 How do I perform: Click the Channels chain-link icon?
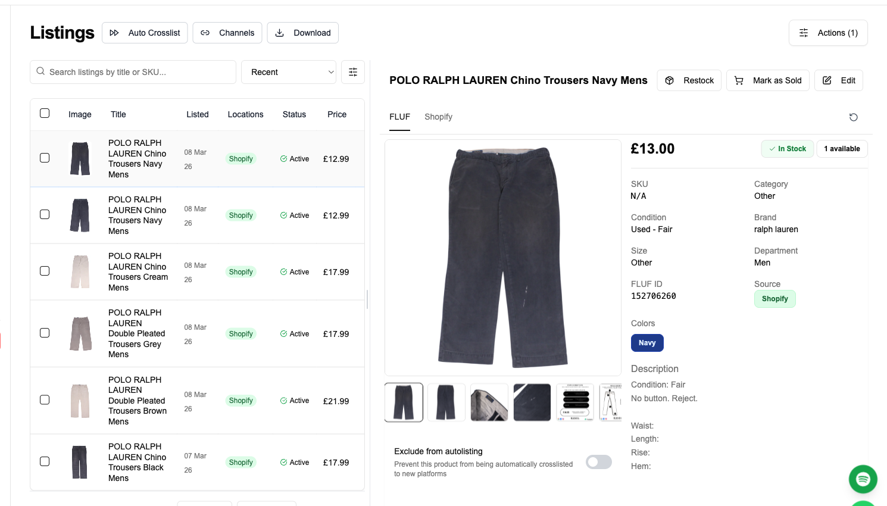coord(205,33)
